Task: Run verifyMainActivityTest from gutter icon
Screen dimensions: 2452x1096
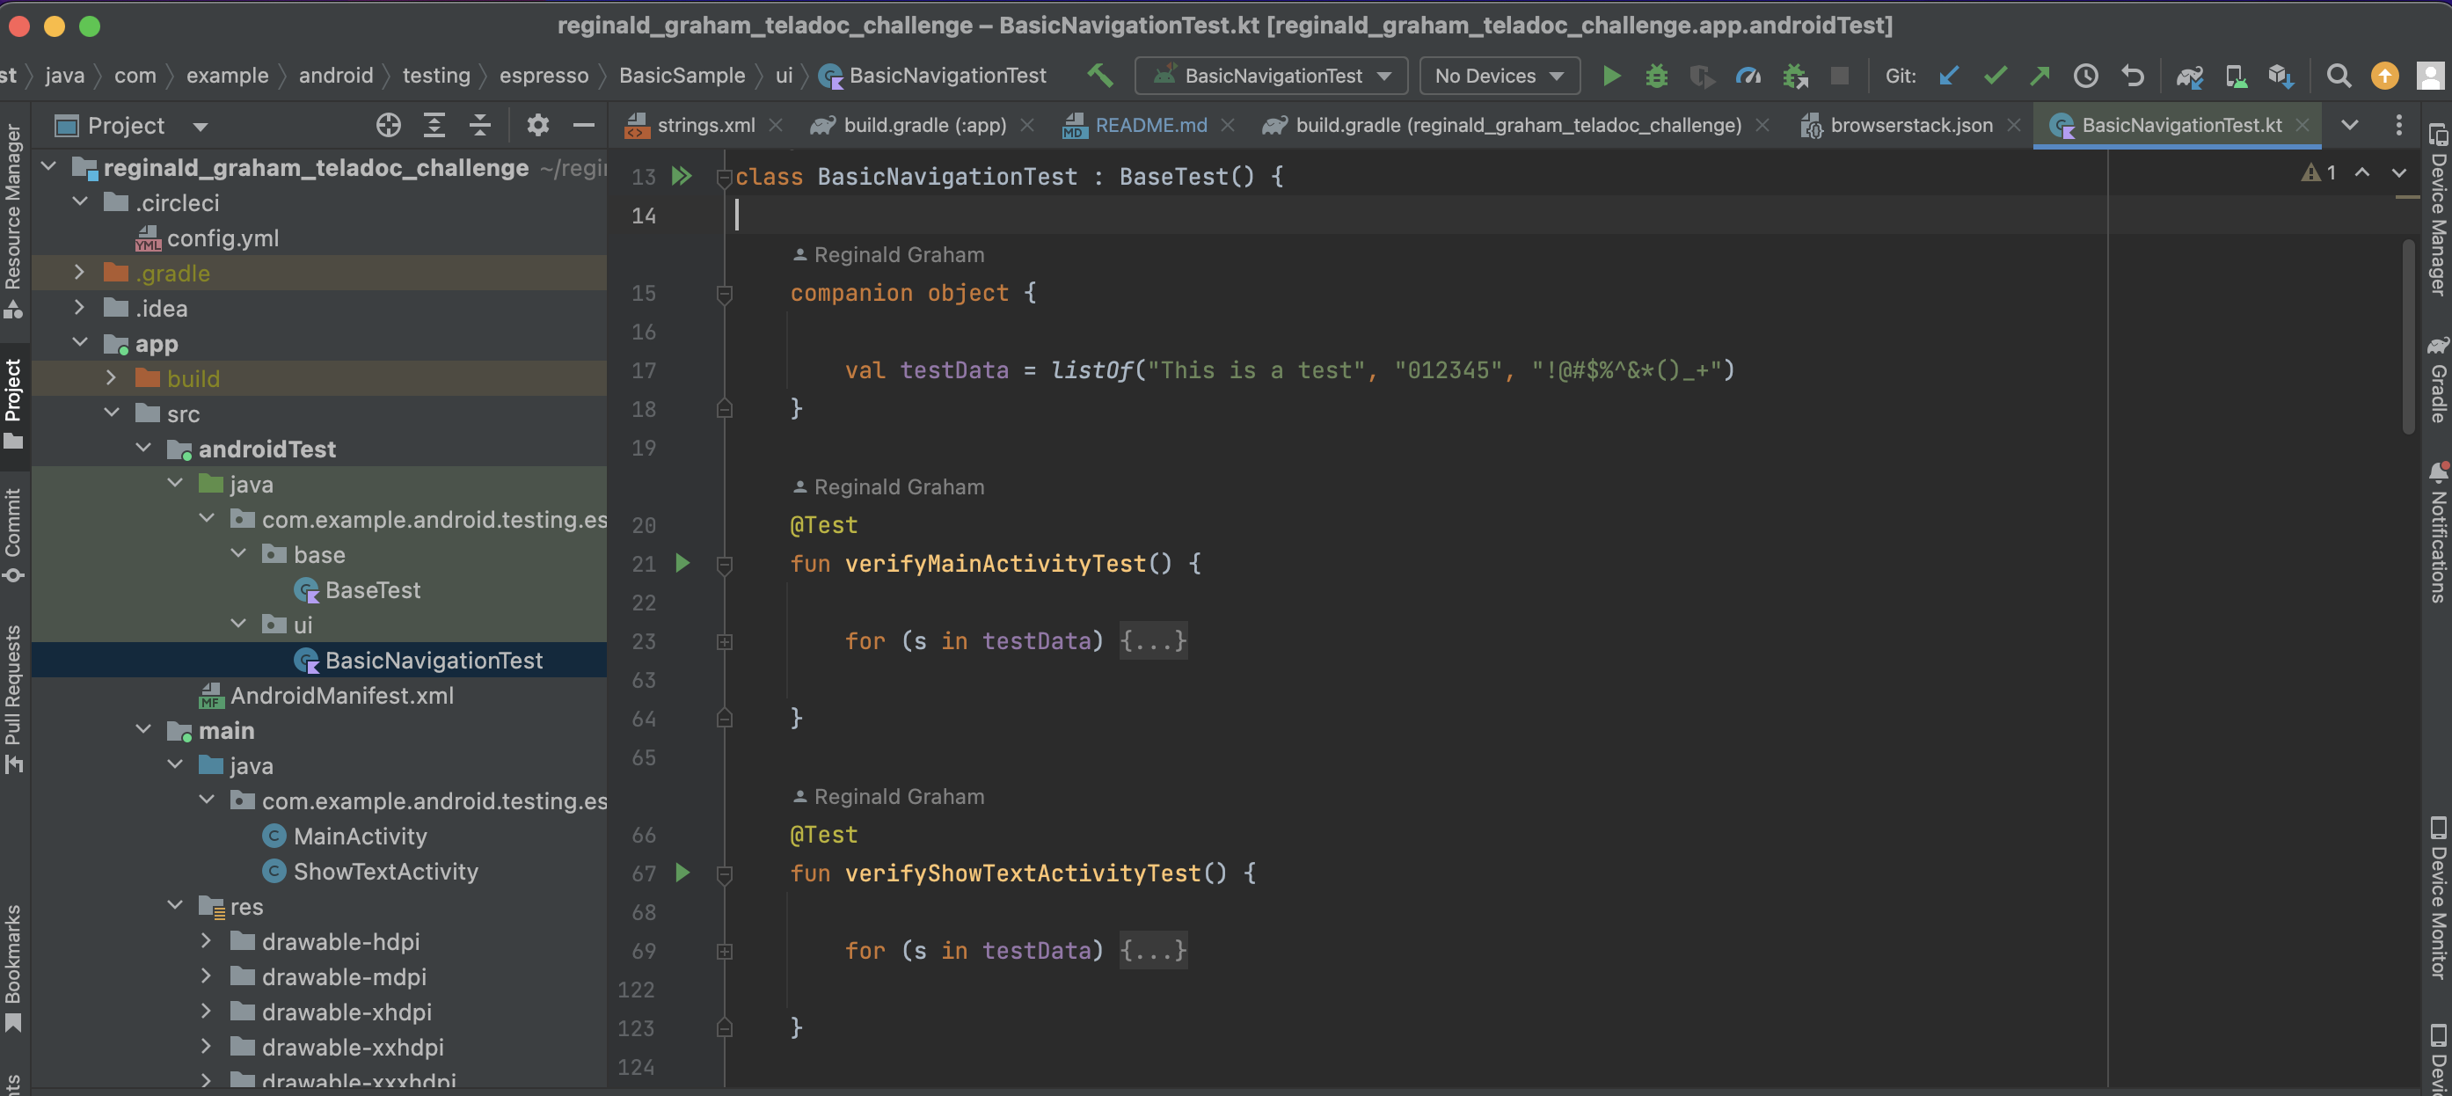Action: click(682, 563)
